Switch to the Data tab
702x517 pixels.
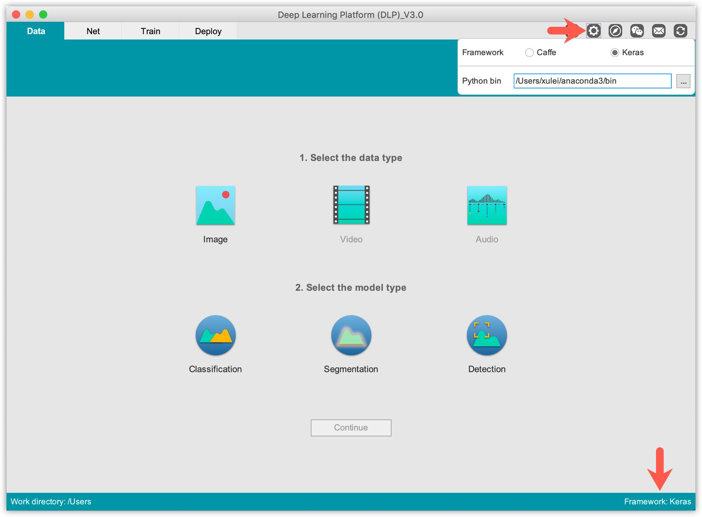36,31
